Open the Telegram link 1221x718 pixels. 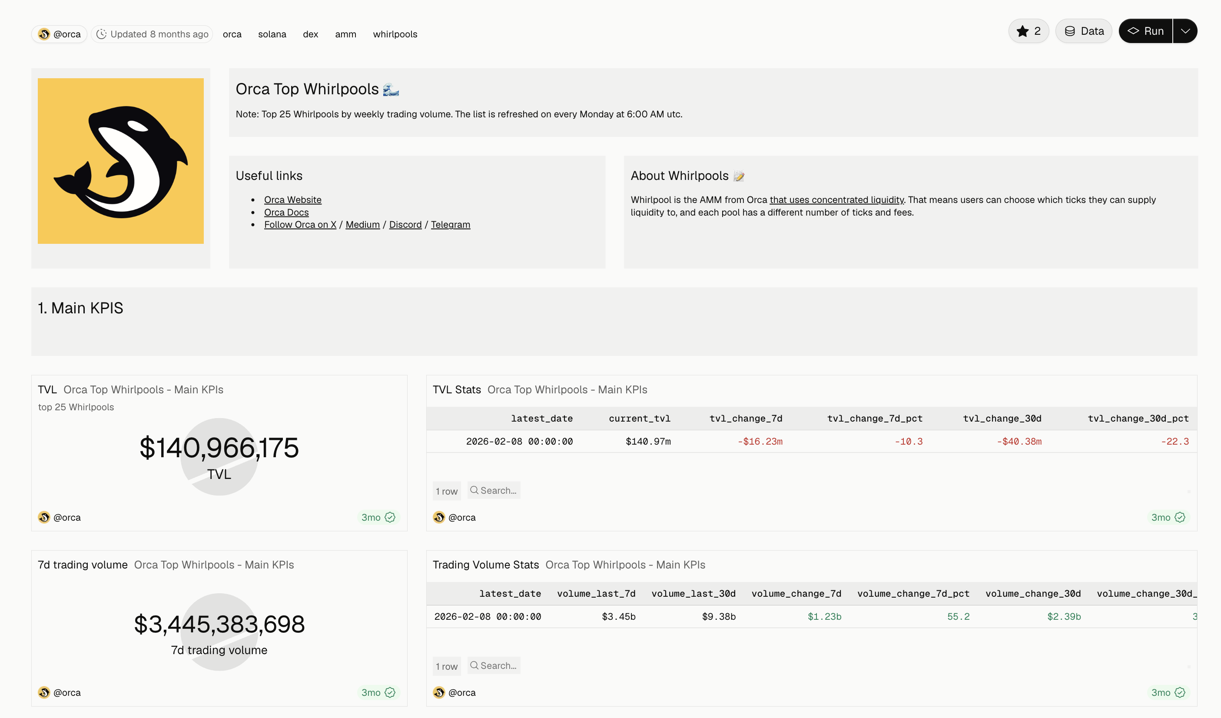(451, 224)
